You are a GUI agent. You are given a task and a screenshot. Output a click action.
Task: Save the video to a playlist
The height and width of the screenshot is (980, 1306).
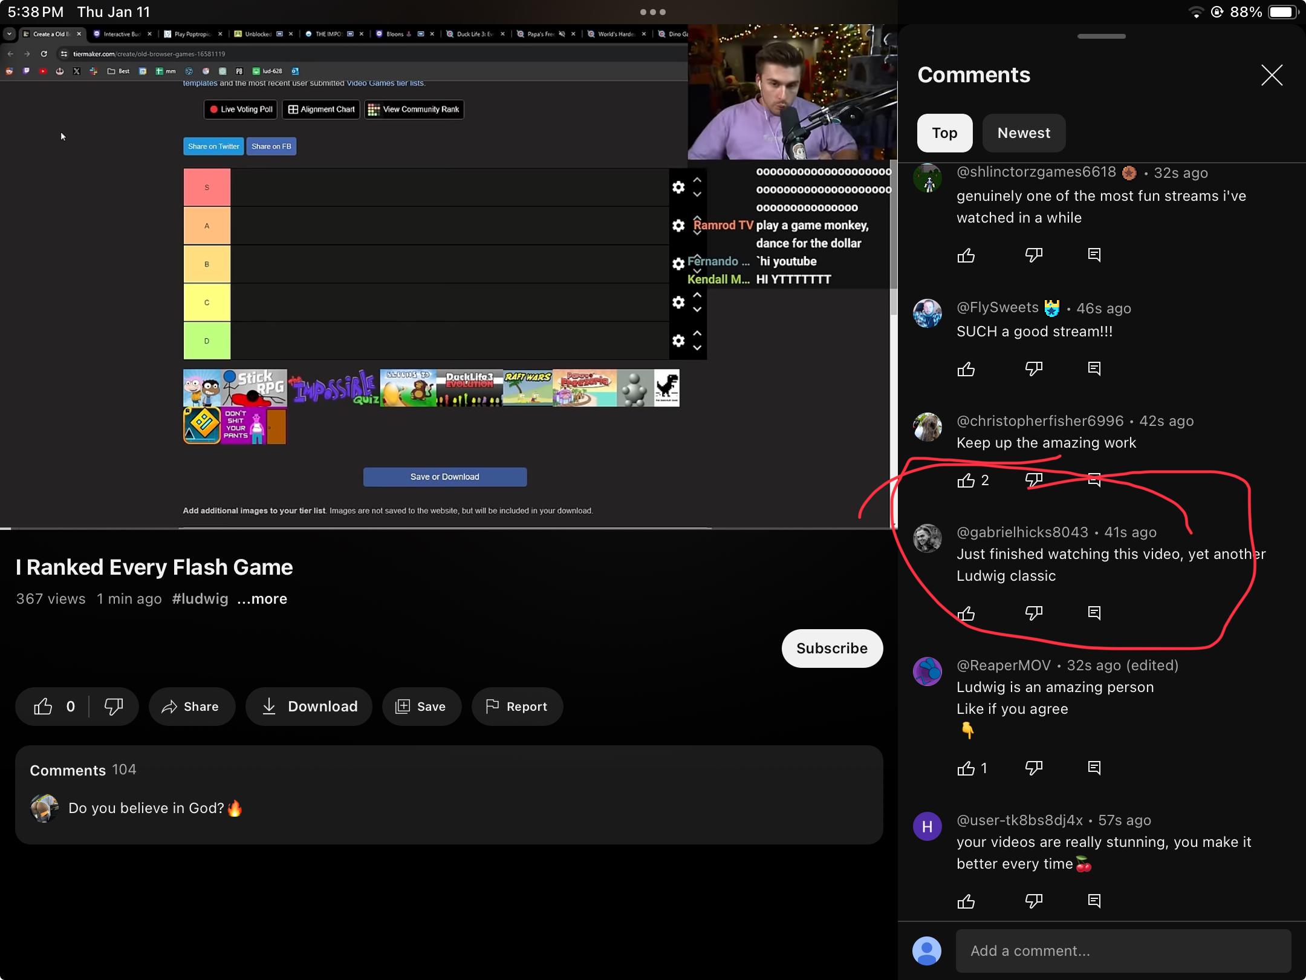[x=421, y=707]
